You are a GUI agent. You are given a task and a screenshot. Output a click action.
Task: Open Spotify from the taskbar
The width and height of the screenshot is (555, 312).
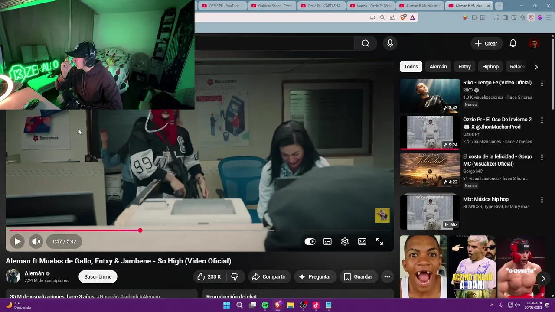tap(265, 305)
